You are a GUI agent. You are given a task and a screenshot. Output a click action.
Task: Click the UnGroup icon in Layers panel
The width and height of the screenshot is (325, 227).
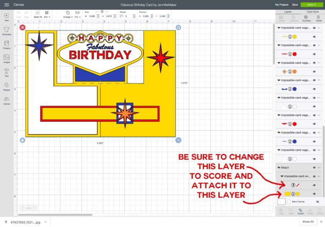point(294,19)
